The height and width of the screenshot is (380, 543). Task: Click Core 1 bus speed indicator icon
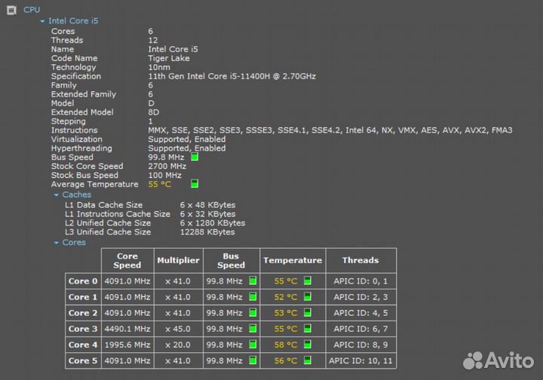[x=253, y=297]
